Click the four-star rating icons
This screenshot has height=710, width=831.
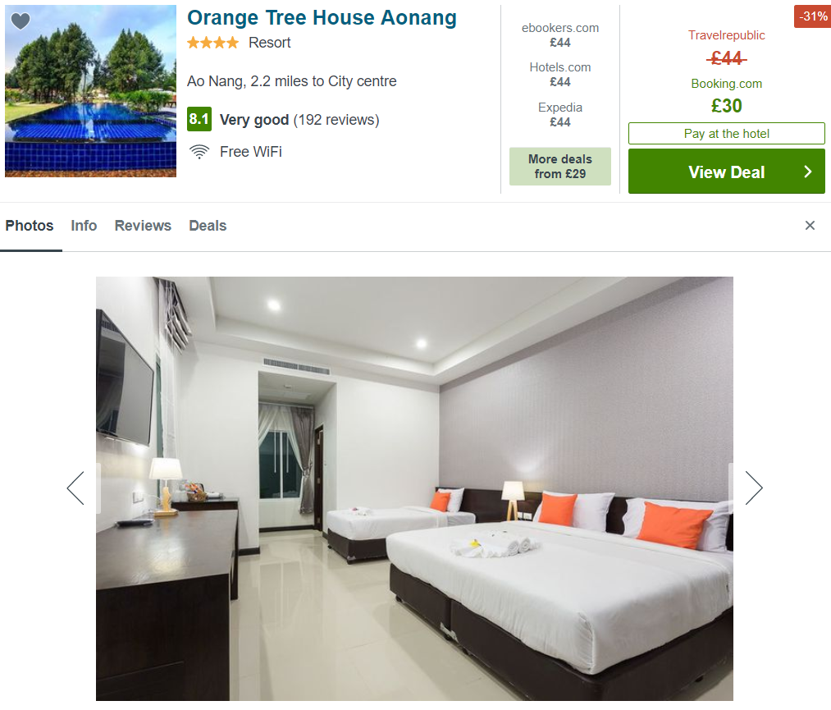click(213, 43)
